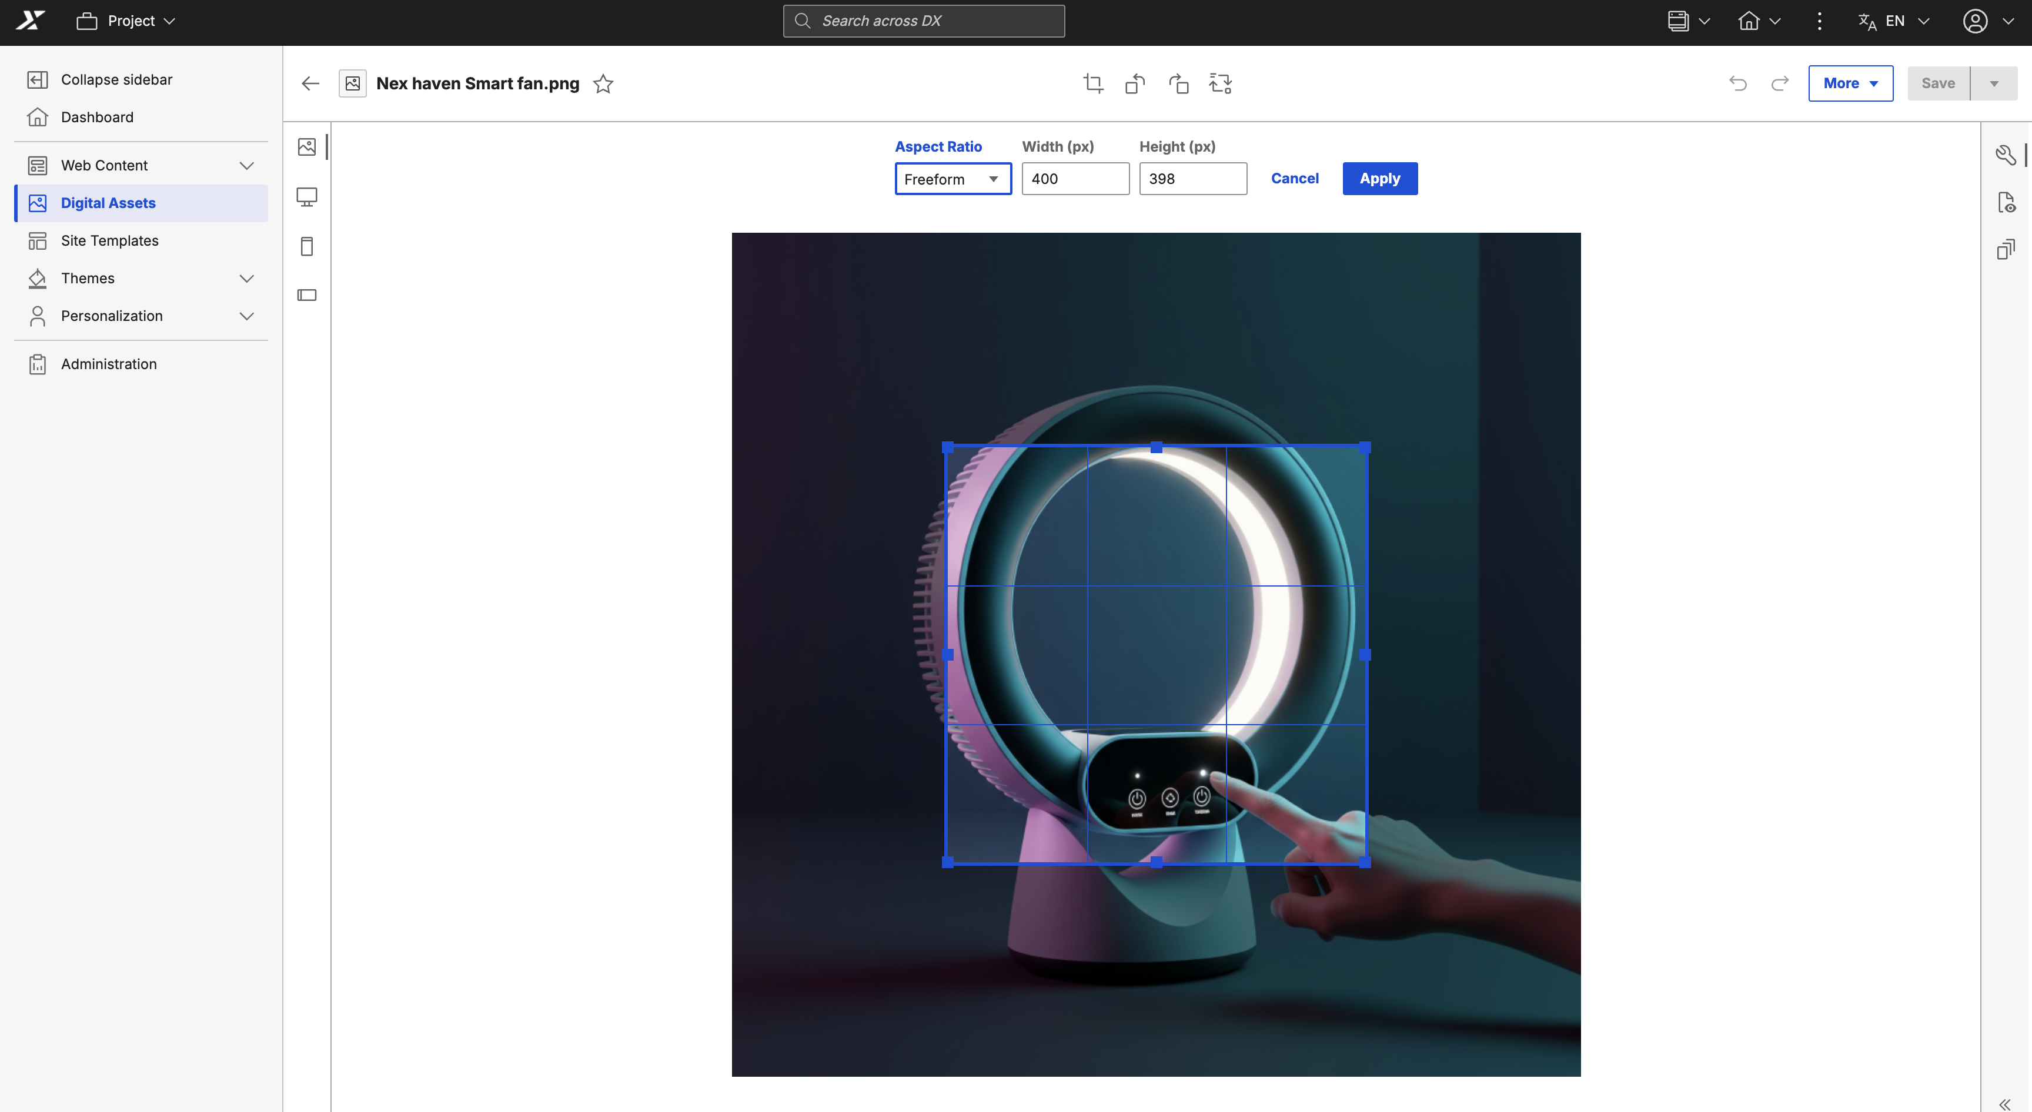Select desktop rendition preview icon

(307, 196)
